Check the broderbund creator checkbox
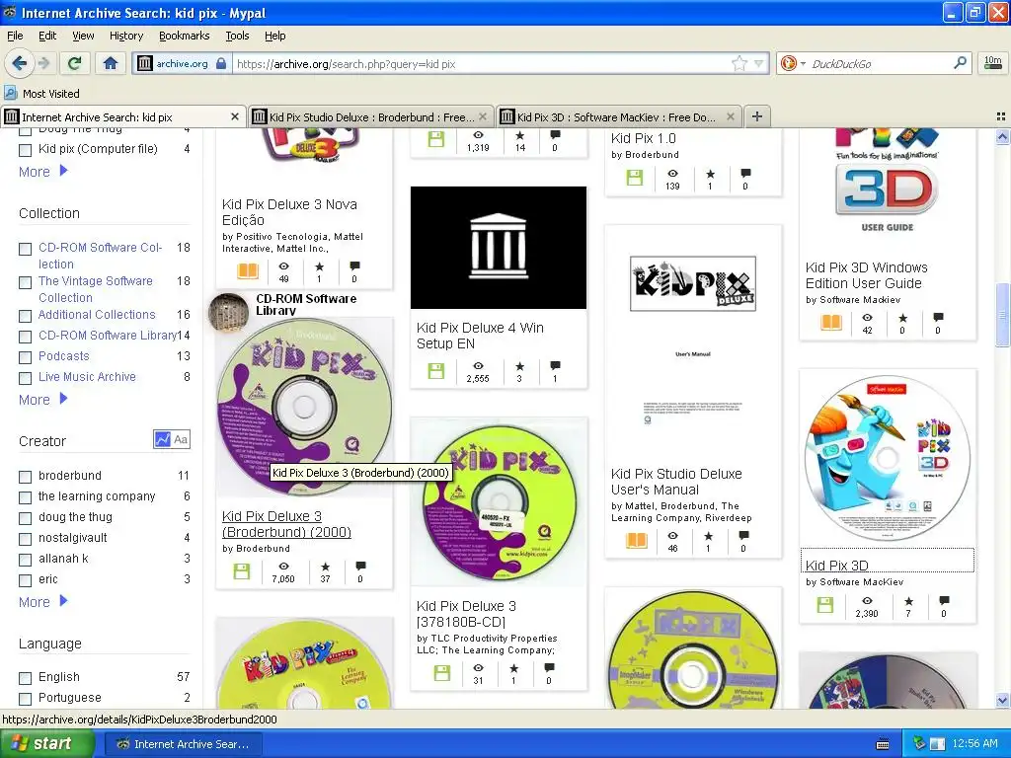Viewport: 1011px width, 758px height. pyautogui.click(x=25, y=477)
